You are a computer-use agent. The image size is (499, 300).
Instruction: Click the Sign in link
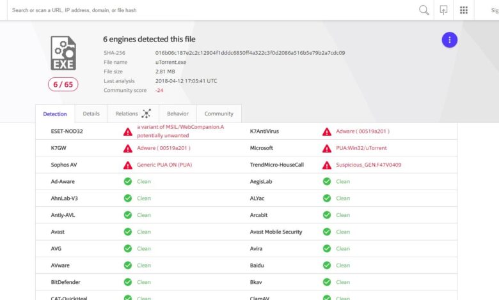(494, 10)
